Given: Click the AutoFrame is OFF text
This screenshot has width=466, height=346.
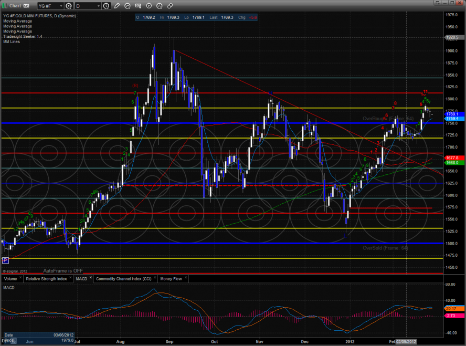Looking at the screenshot, I should pyautogui.click(x=63, y=270).
